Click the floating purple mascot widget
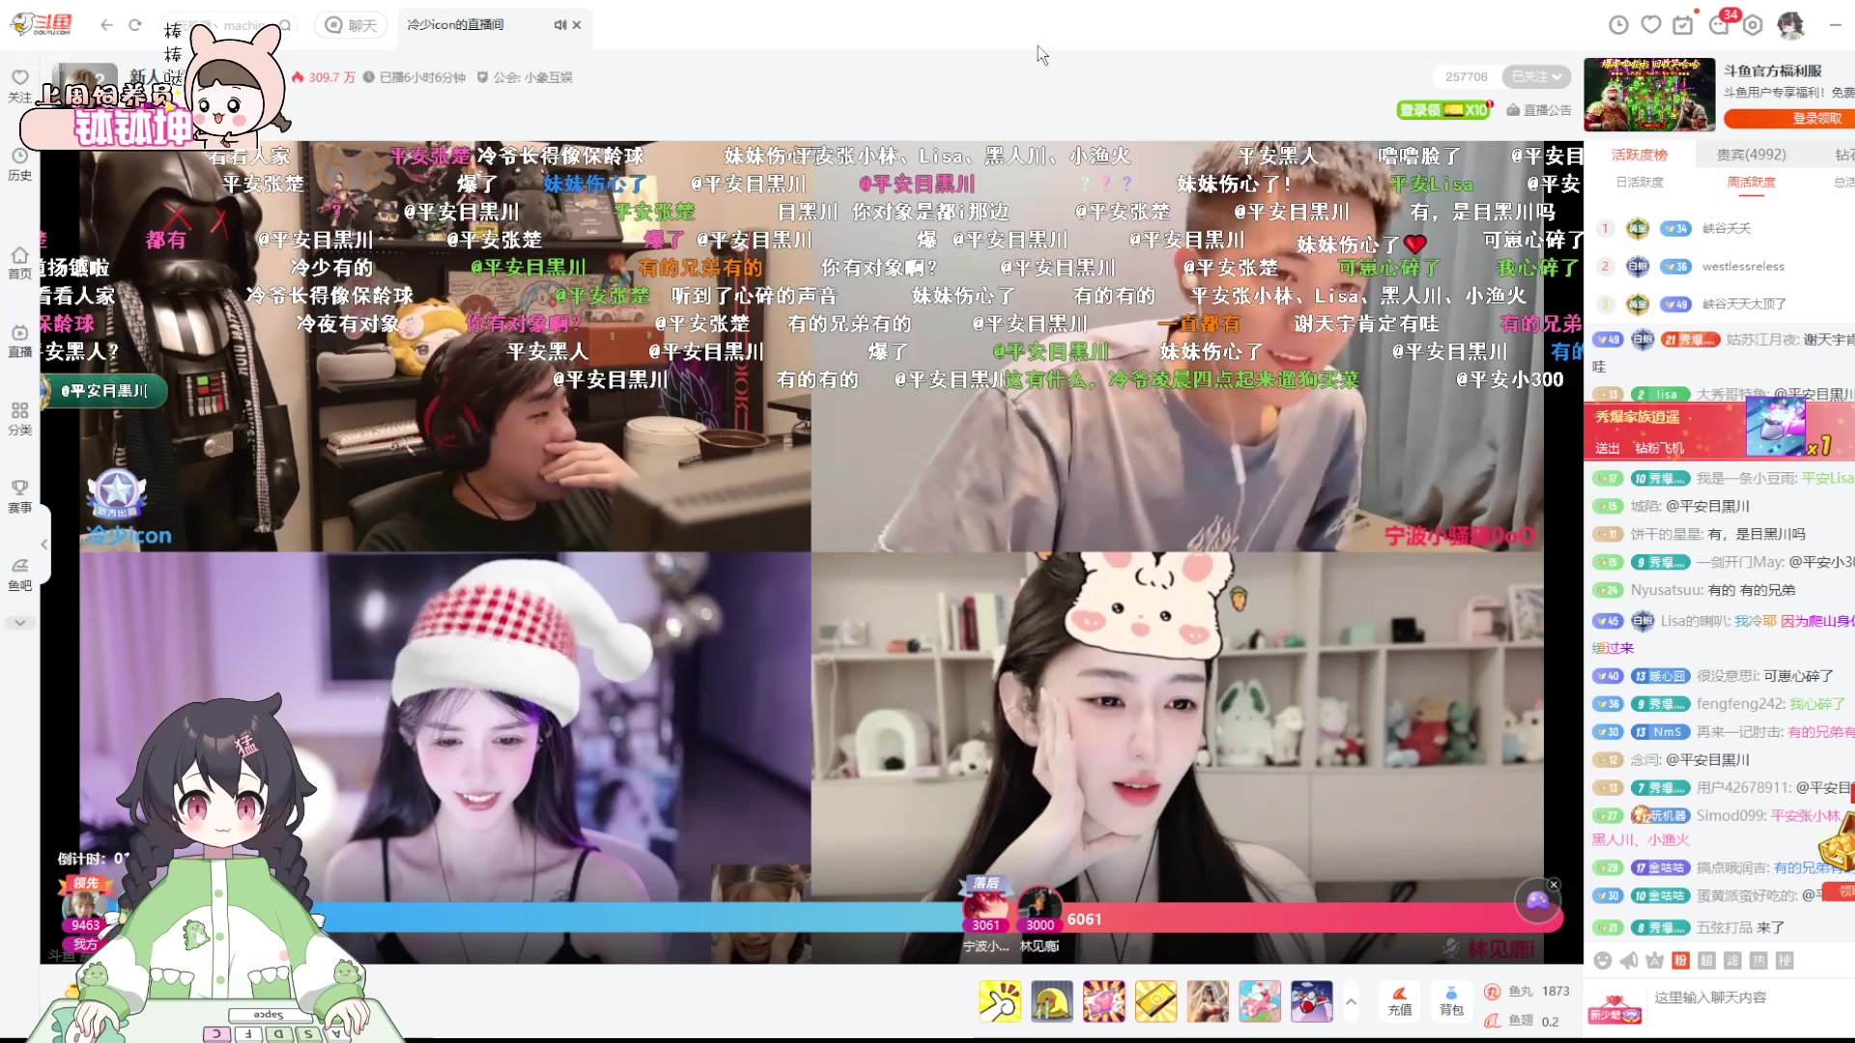1855x1043 pixels. tap(1537, 902)
